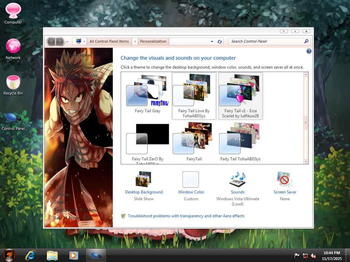Click the Screen Saver icon
The image size is (350, 262).
click(x=284, y=179)
